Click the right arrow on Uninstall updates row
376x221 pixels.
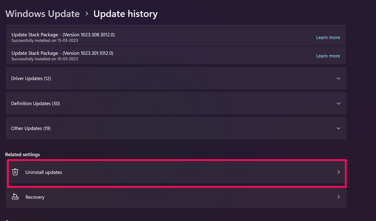click(338, 172)
